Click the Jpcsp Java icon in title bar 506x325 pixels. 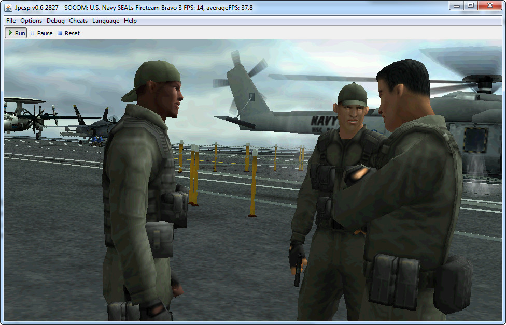pos(9,8)
